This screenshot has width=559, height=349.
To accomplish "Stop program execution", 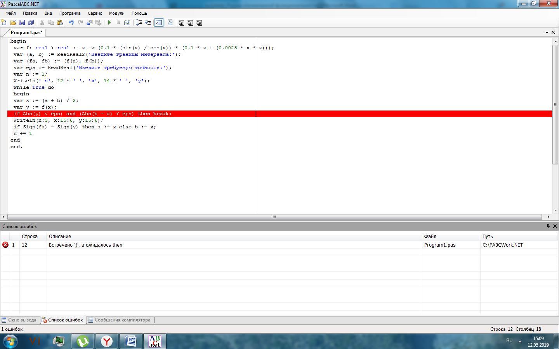I will 118,23.
